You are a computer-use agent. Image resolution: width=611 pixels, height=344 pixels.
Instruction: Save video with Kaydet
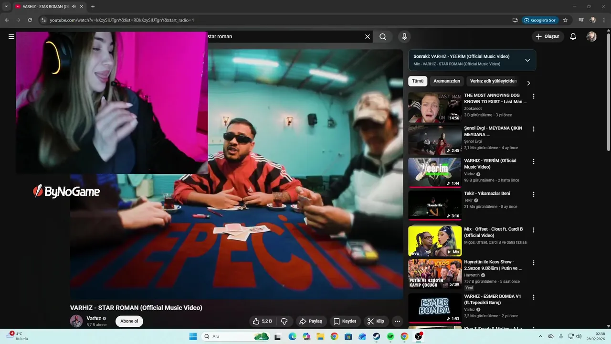point(345,321)
